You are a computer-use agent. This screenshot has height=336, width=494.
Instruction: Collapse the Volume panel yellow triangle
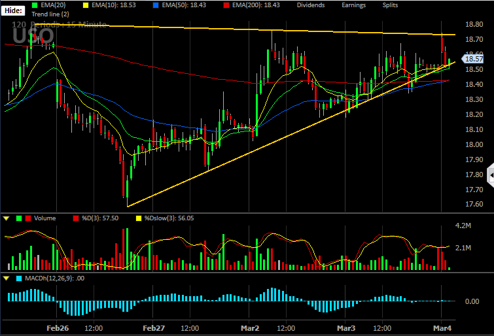tap(7, 218)
